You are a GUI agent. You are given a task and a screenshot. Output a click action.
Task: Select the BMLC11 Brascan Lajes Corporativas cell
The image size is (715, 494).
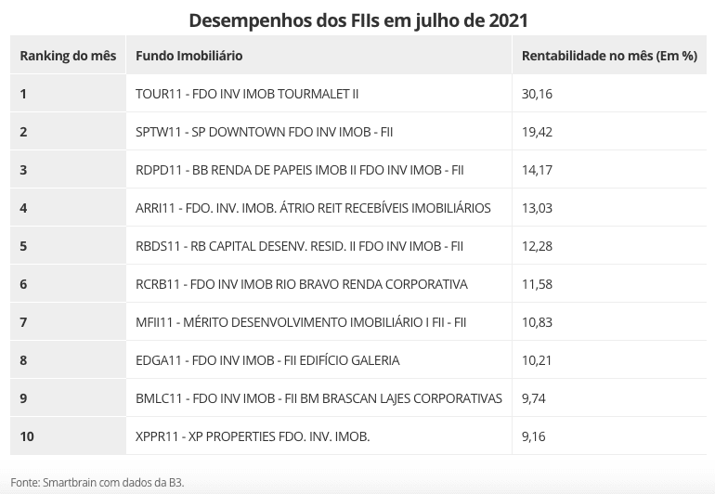318,398
